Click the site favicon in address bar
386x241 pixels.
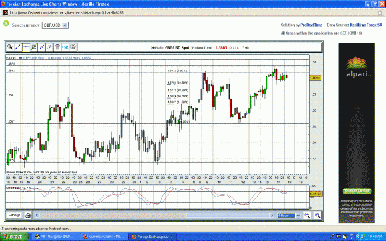(6, 12)
